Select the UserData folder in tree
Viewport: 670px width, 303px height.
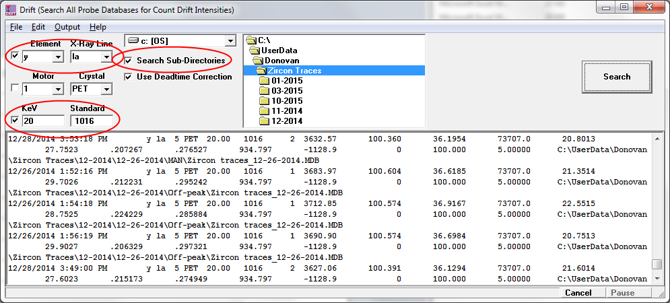[279, 50]
